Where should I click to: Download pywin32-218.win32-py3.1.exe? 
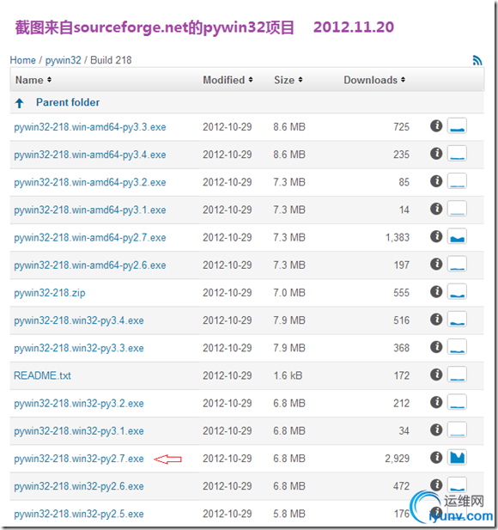coord(79,431)
